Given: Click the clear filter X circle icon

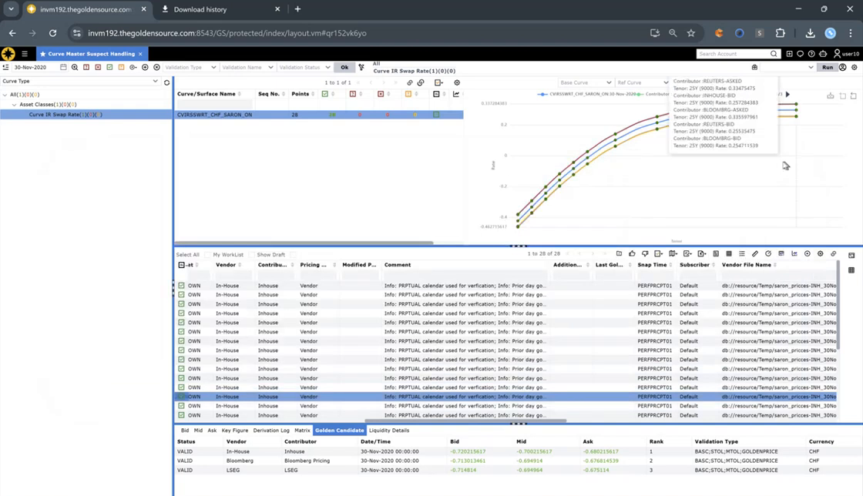Looking at the screenshot, I should tap(157, 67).
